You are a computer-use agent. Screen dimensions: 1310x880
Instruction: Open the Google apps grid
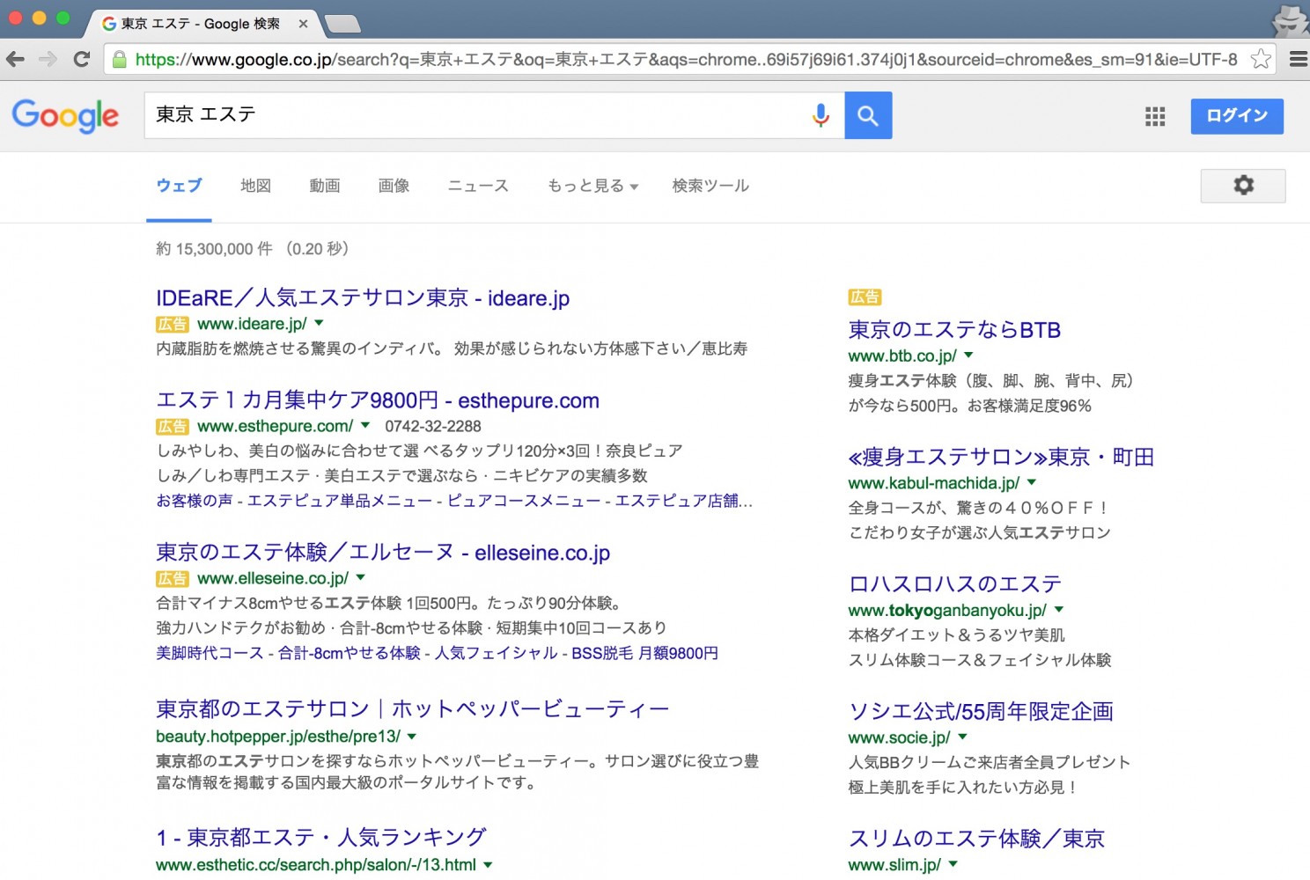(x=1155, y=116)
